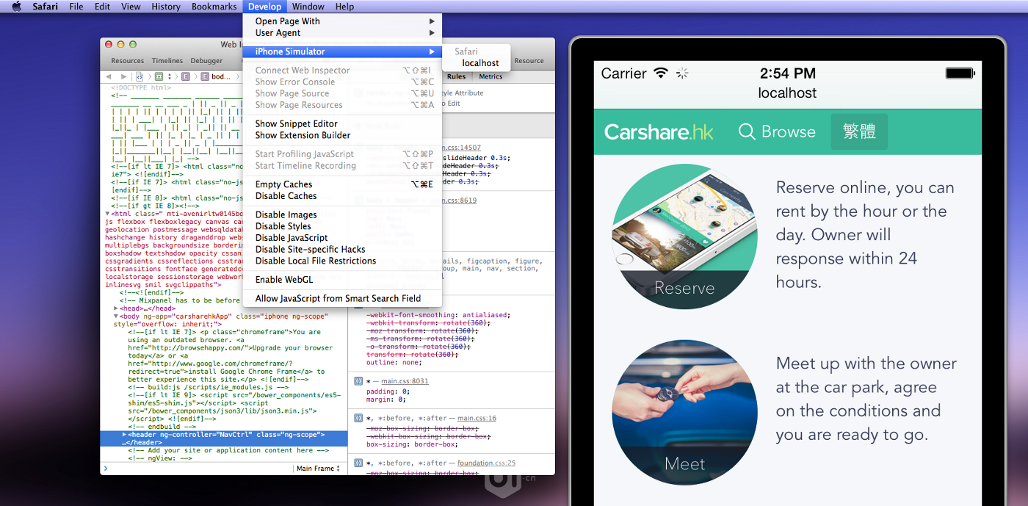Toggle Enable WebGL
Viewport: 1028px width, 506px height.
[x=342, y=280]
